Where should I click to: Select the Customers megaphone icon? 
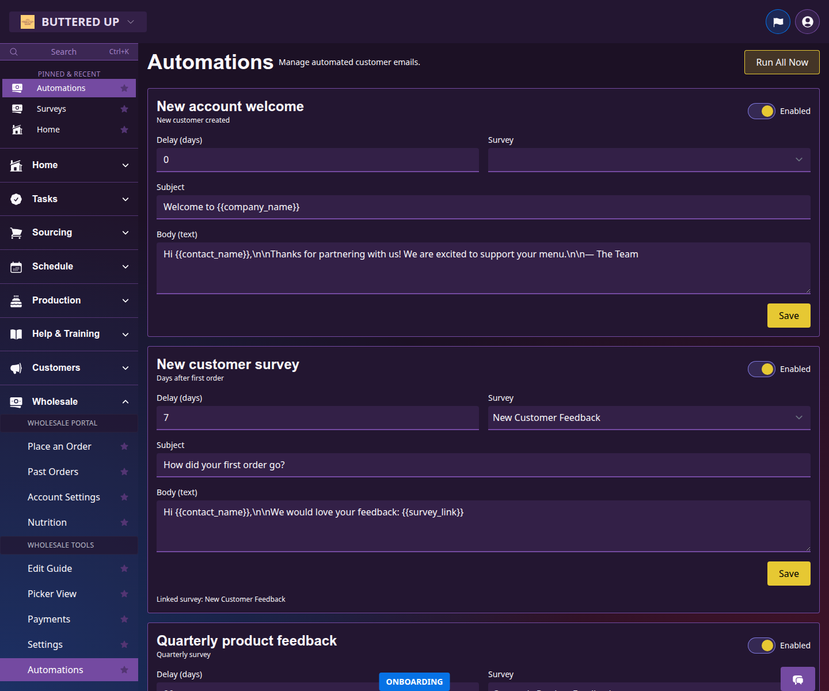click(x=16, y=368)
